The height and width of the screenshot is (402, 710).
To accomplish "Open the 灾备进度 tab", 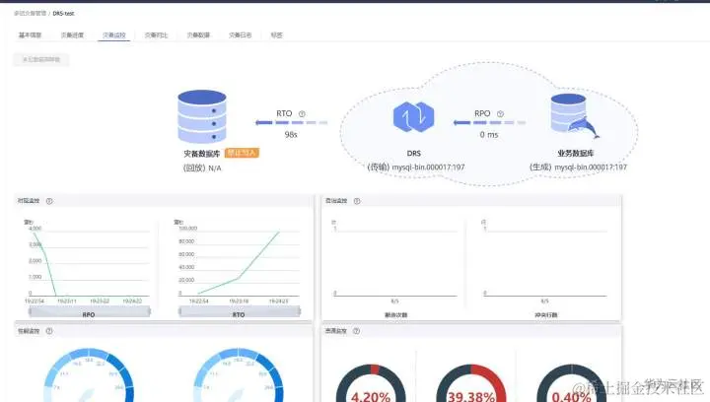I will [x=72, y=34].
